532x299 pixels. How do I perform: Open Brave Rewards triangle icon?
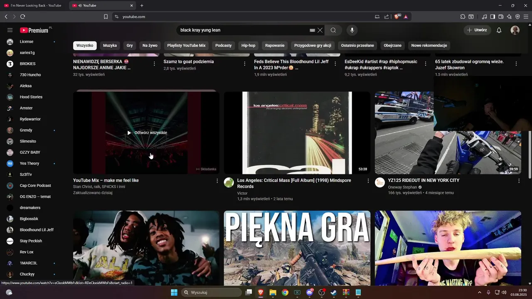(x=406, y=17)
